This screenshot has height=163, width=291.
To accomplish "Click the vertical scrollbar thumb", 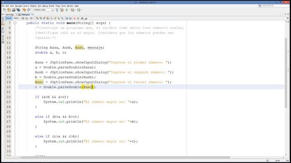I will tap(286, 72).
